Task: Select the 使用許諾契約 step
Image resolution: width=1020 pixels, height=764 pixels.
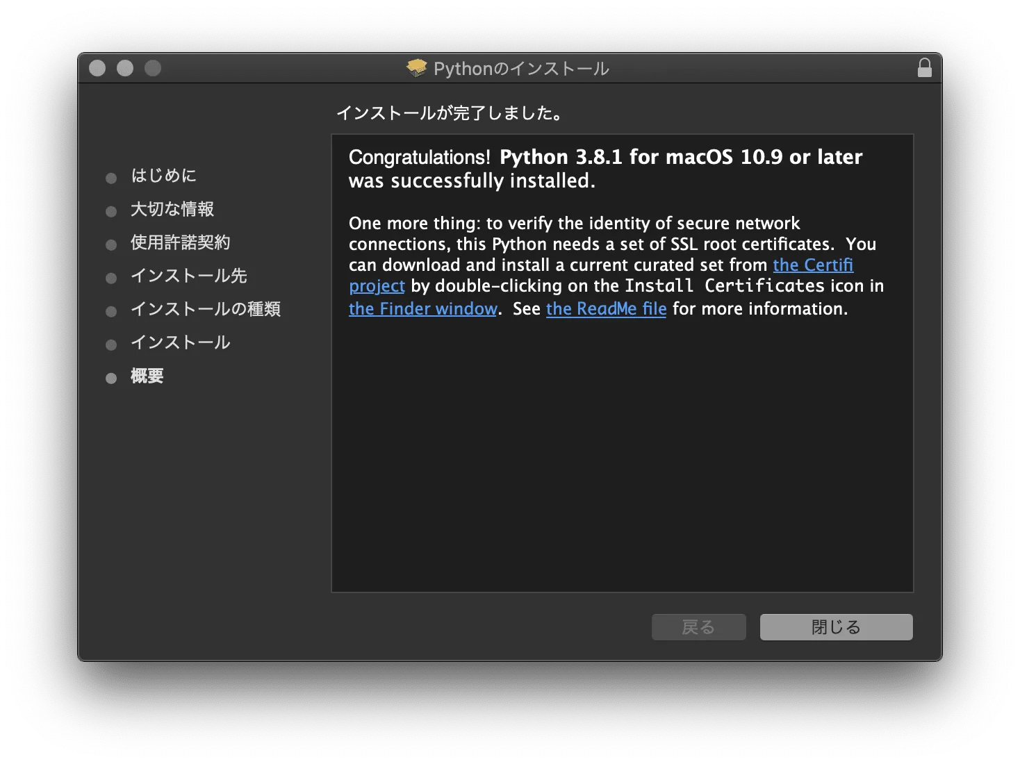Action: [181, 242]
